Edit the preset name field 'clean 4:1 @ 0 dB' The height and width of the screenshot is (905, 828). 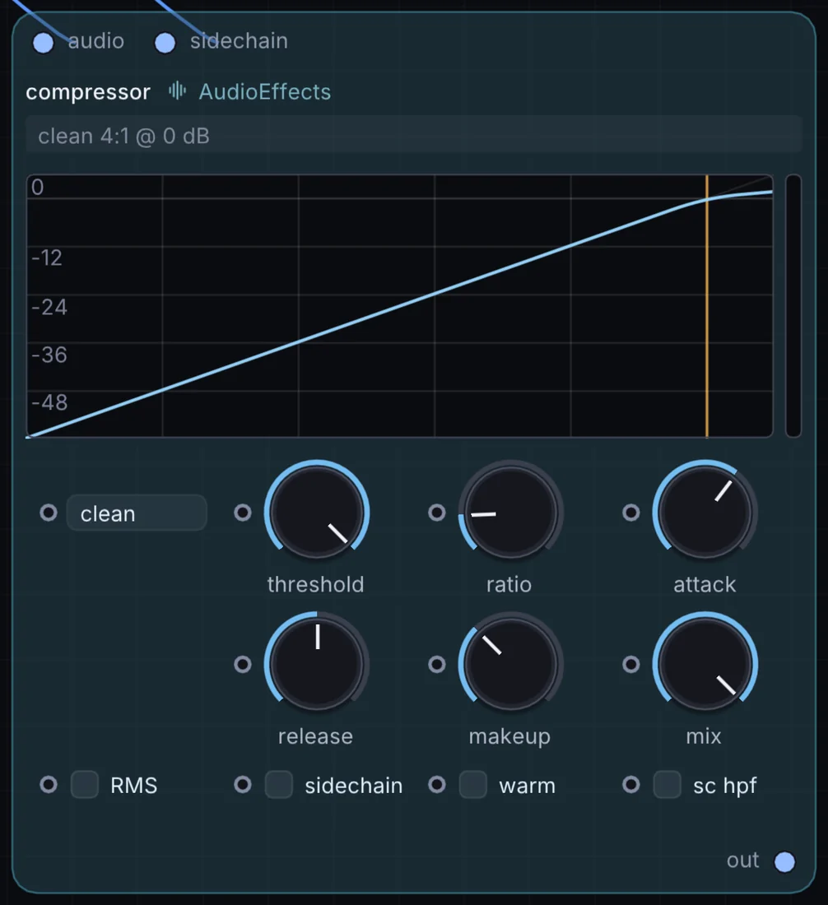pos(414,136)
